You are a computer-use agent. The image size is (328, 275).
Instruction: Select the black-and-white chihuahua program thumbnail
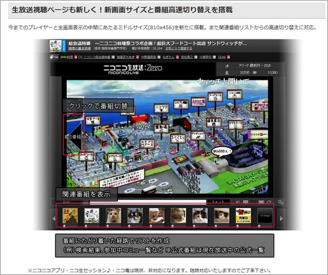coord(135,215)
